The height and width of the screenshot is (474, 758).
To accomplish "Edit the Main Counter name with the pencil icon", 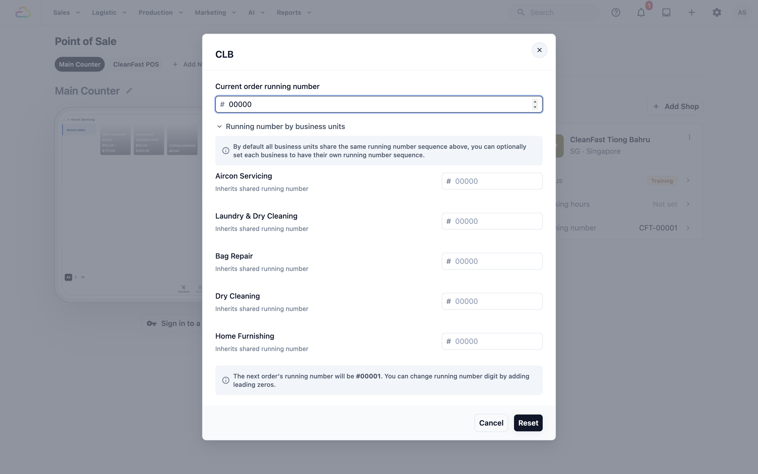I will pyautogui.click(x=129, y=91).
